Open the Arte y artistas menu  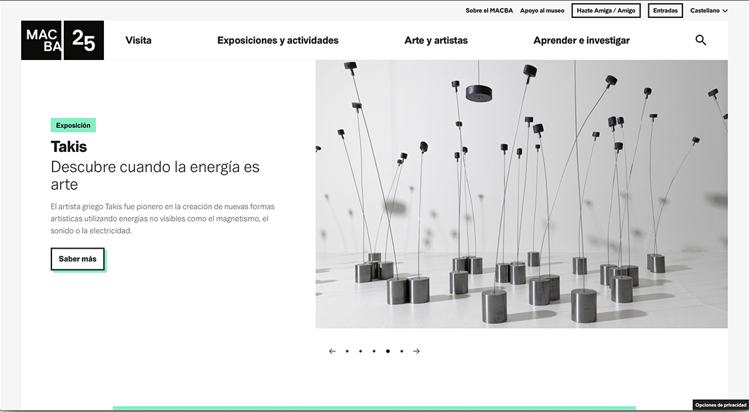[x=436, y=40]
